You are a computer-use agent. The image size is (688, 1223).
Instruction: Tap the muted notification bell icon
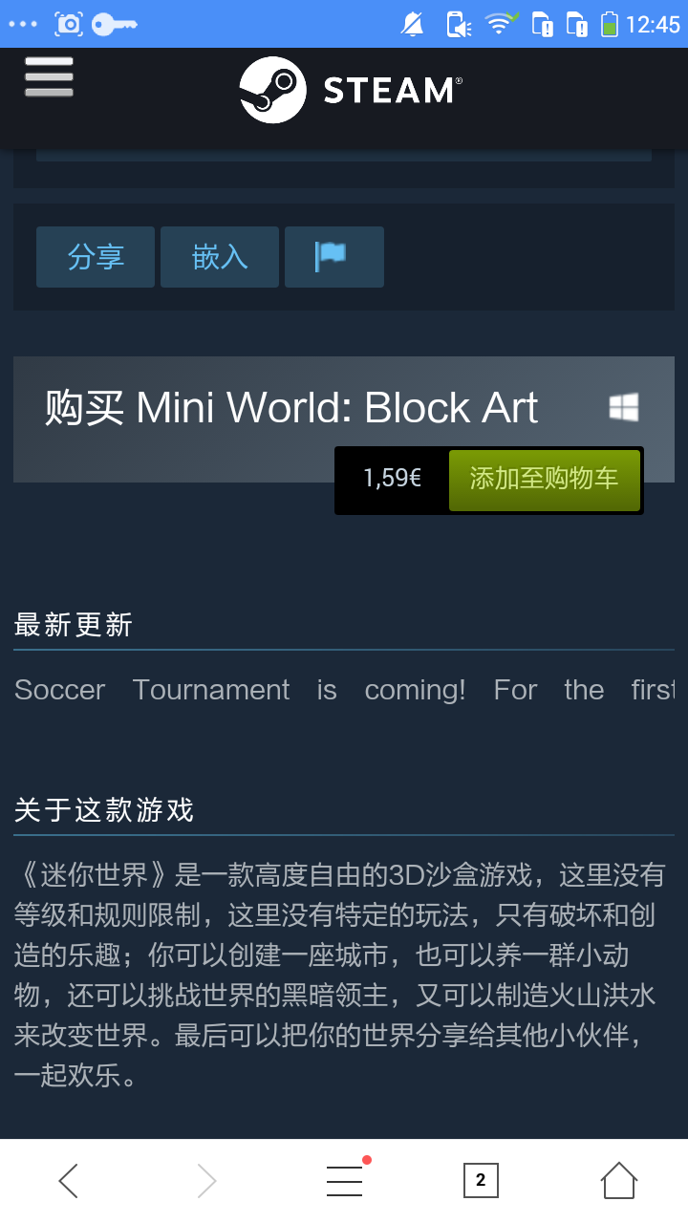pyautogui.click(x=413, y=24)
